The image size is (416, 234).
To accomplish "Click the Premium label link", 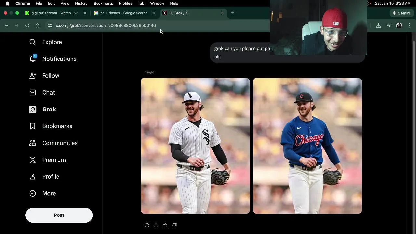I will click(54, 160).
